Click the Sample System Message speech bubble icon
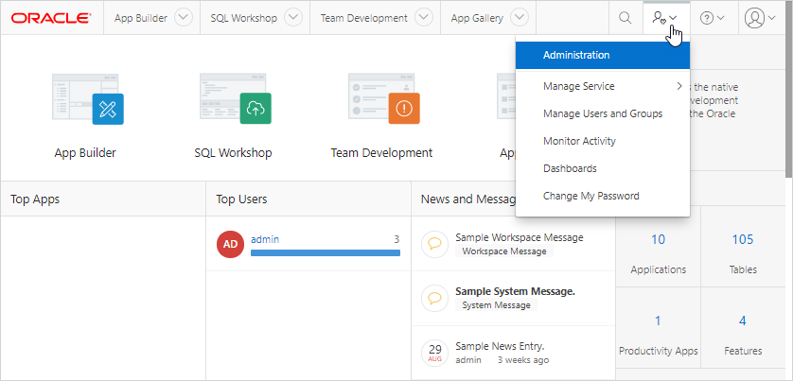The height and width of the screenshot is (381, 793). click(x=434, y=298)
